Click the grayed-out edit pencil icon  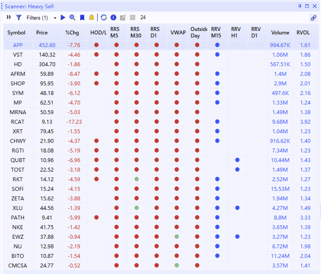point(123,17)
